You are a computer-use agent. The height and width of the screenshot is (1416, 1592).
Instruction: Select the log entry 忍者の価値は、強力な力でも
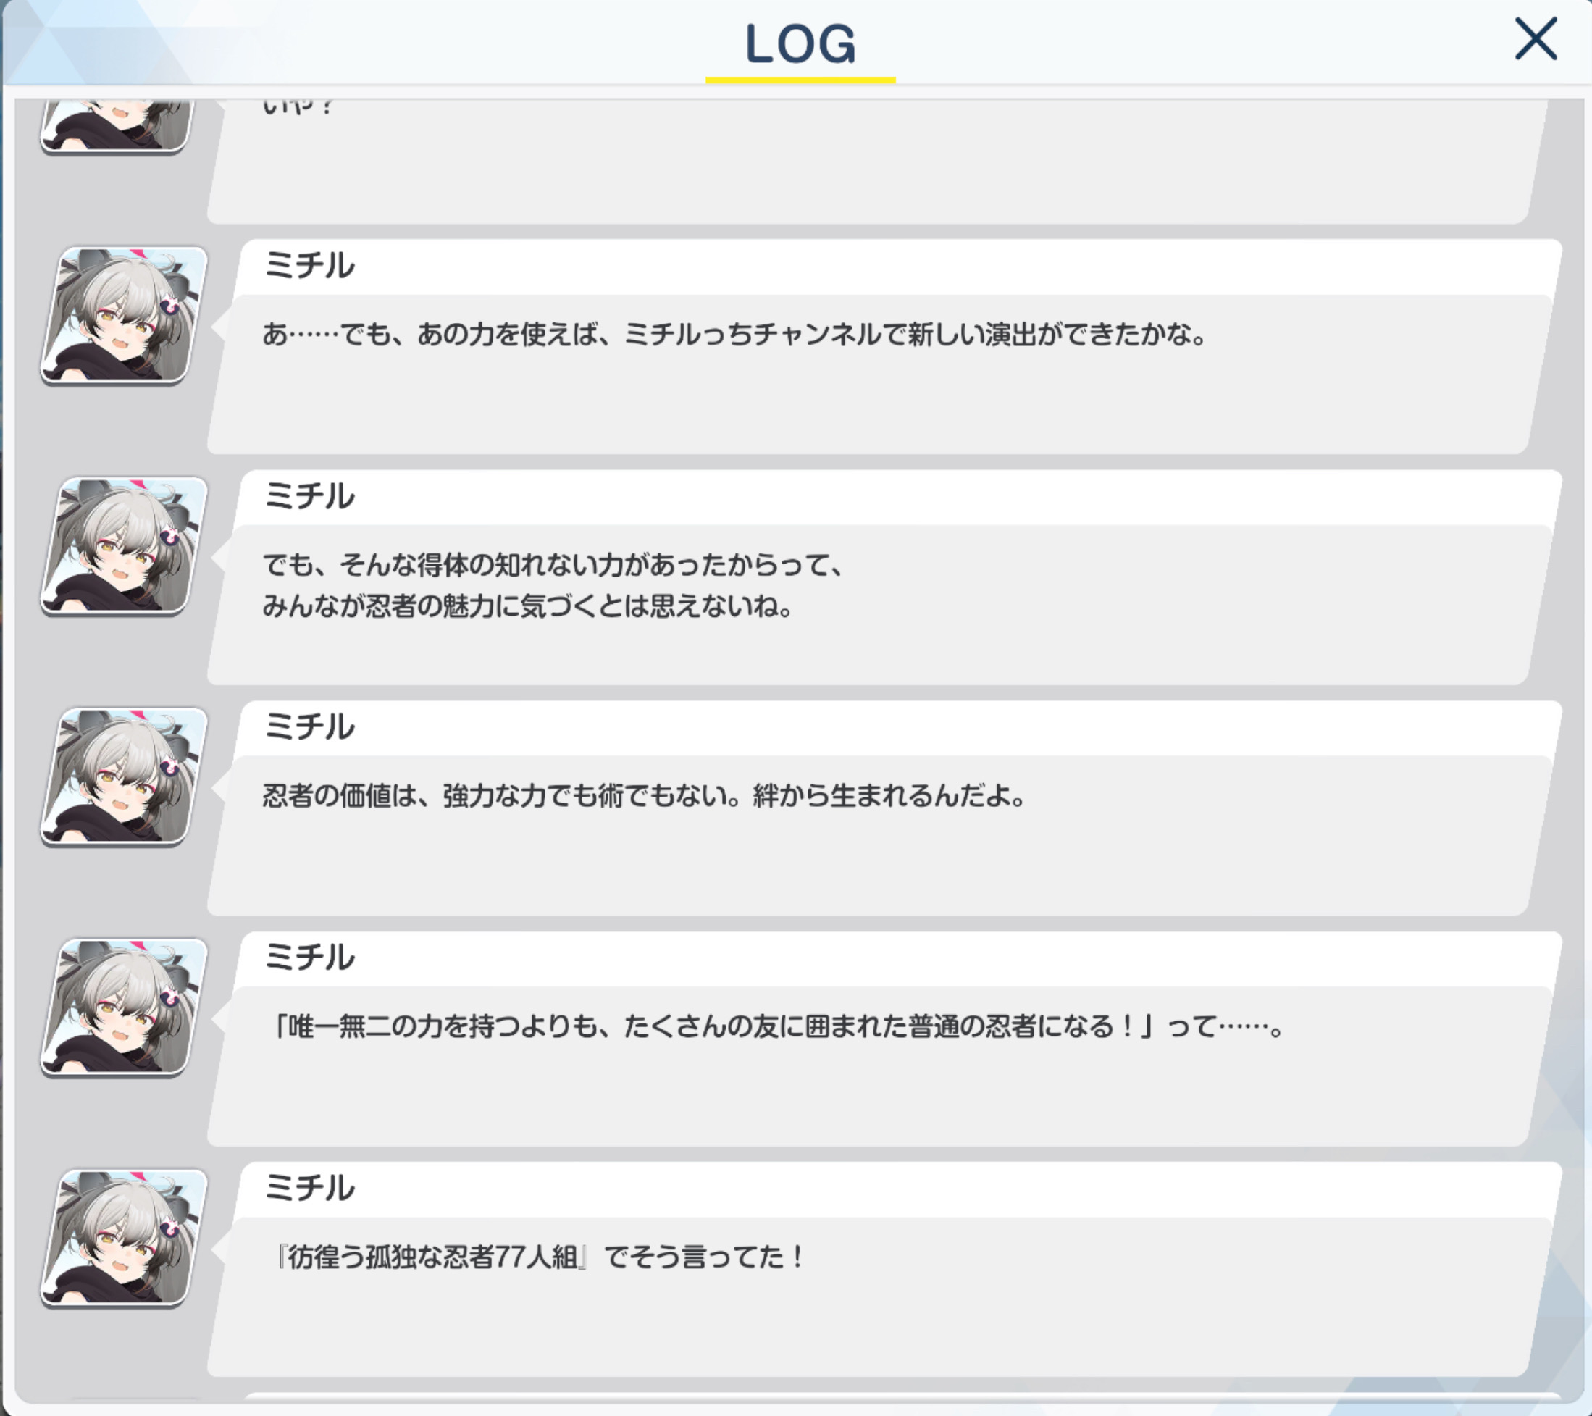click(884, 808)
